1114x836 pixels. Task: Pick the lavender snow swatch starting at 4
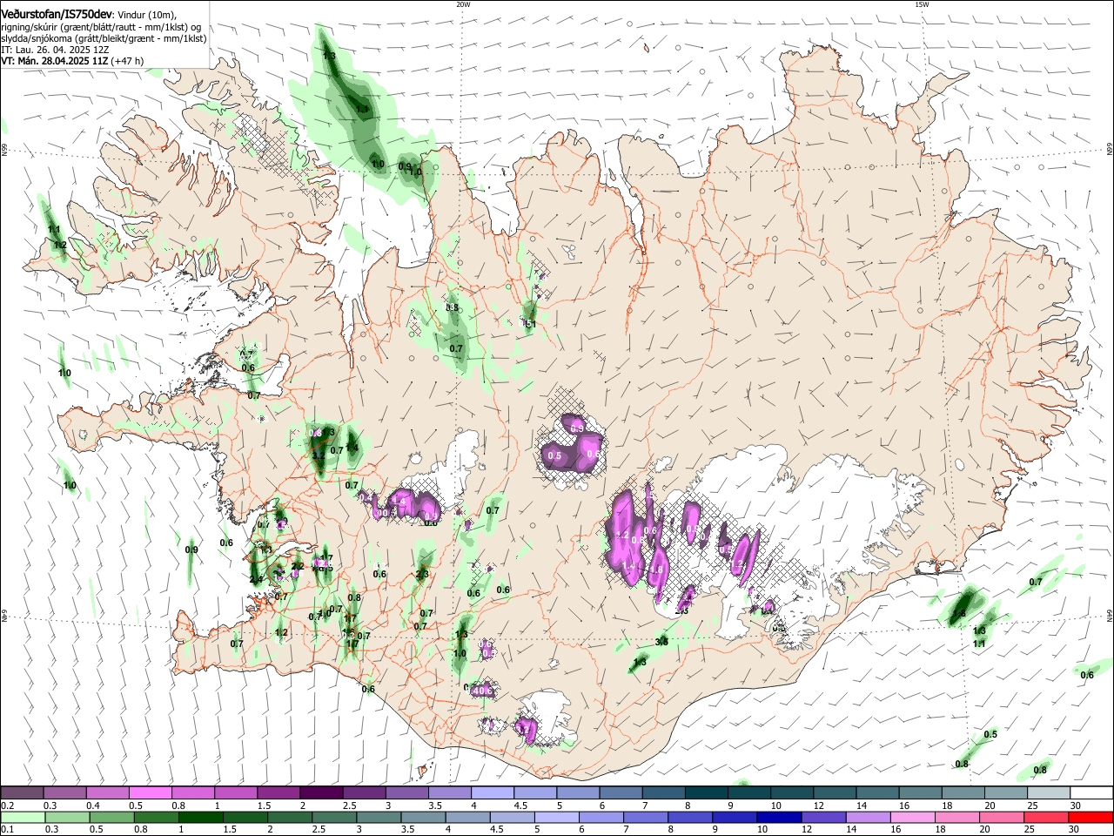pos(491,792)
